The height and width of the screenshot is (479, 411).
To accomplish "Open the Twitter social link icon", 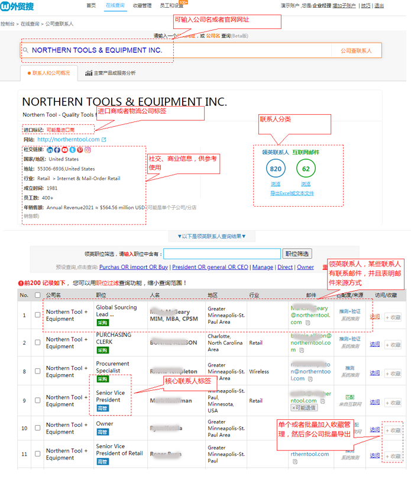I will (x=72, y=150).
